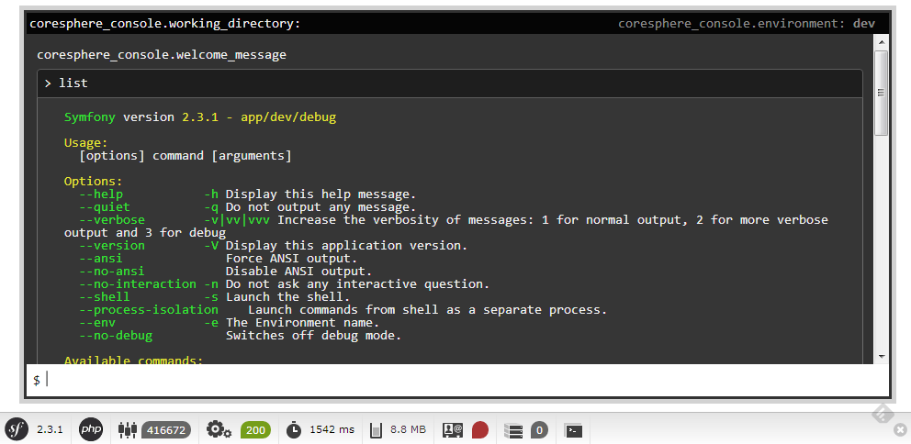Open the request gears icon

(x=219, y=429)
